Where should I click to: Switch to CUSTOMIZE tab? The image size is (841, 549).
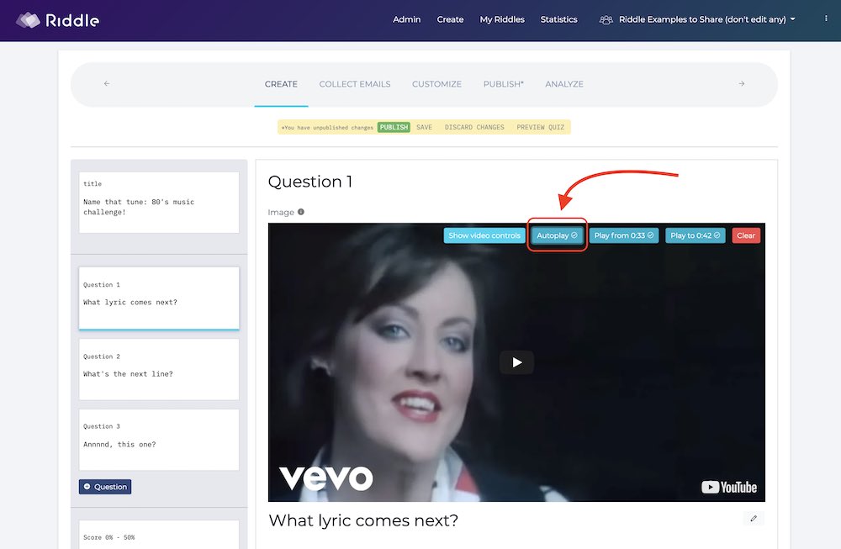coord(436,84)
